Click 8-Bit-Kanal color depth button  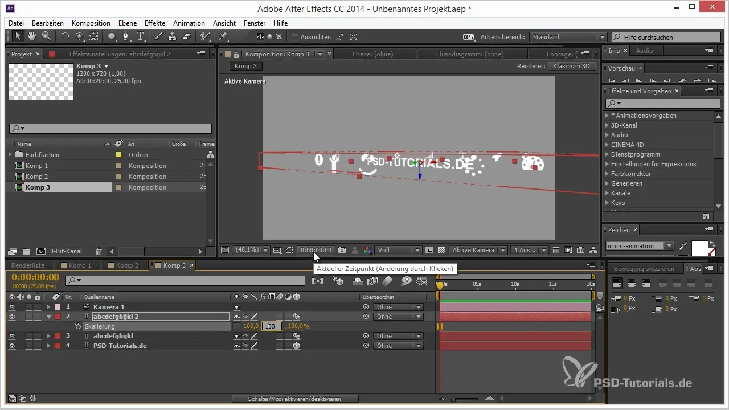[x=67, y=251]
